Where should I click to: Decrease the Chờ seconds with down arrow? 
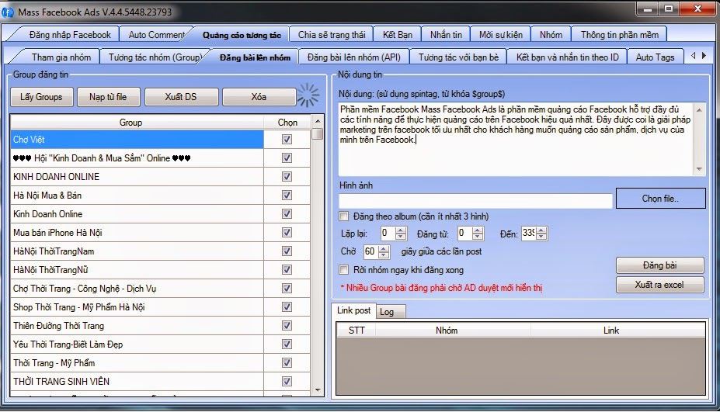point(384,255)
